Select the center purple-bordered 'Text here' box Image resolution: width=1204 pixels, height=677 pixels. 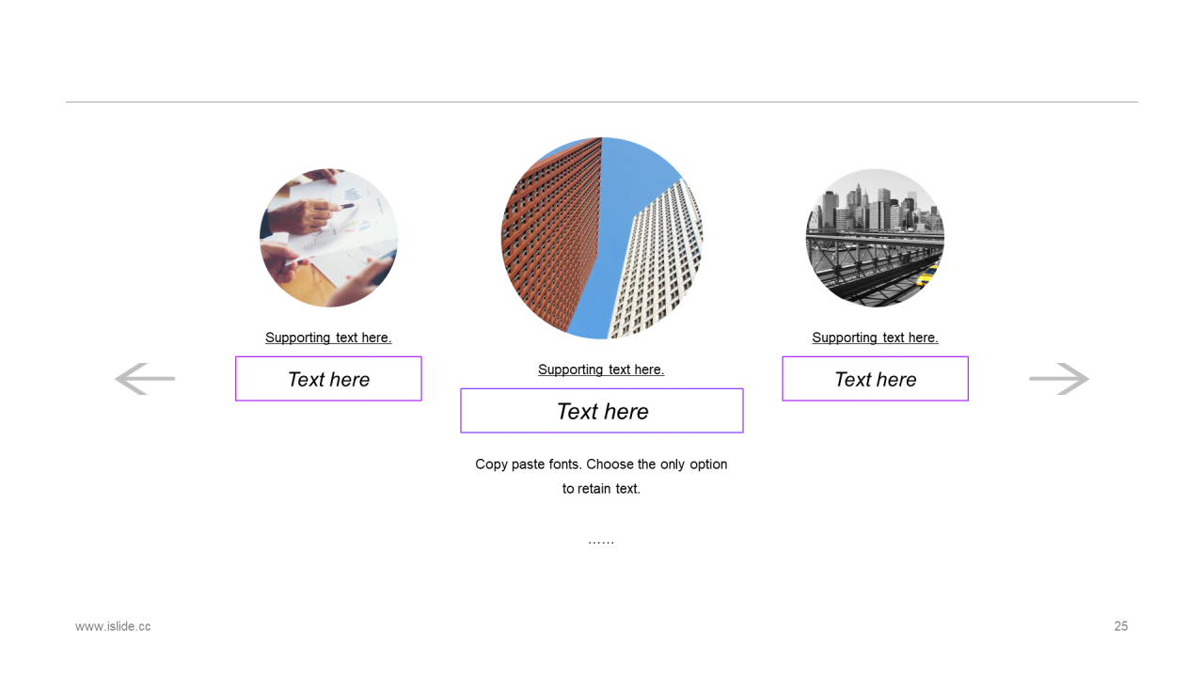click(x=602, y=411)
